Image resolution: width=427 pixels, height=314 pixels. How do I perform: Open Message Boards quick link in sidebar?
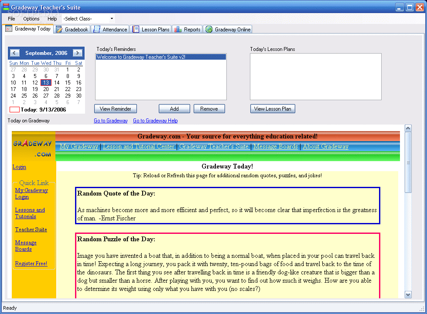pos(26,246)
